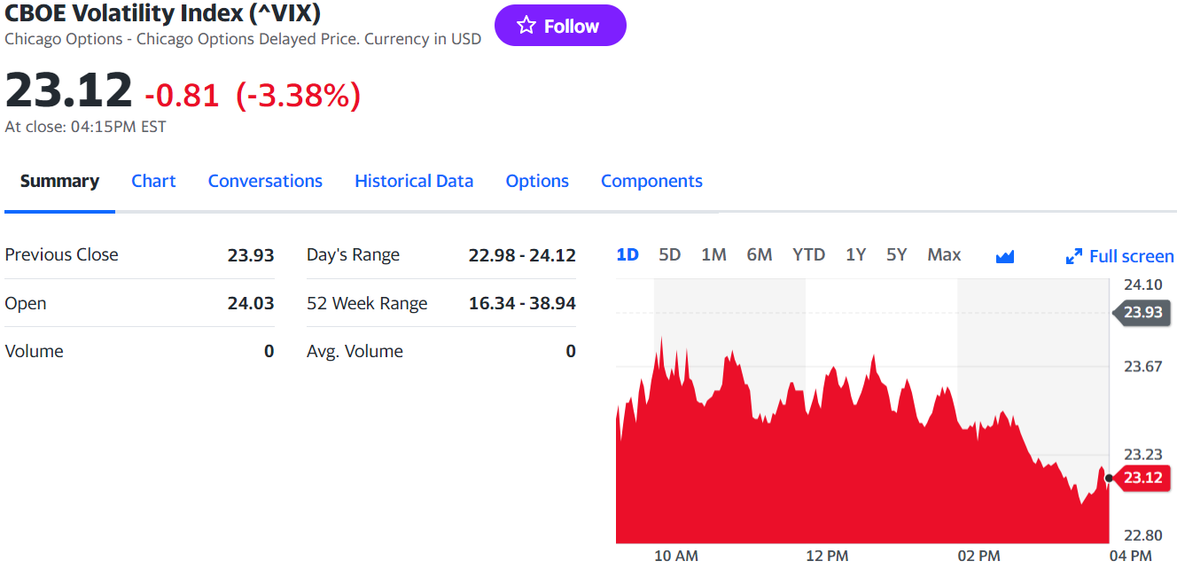Screen dimensions: 1177x569
Task: Toggle the chart type icon
Action: (1005, 256)
